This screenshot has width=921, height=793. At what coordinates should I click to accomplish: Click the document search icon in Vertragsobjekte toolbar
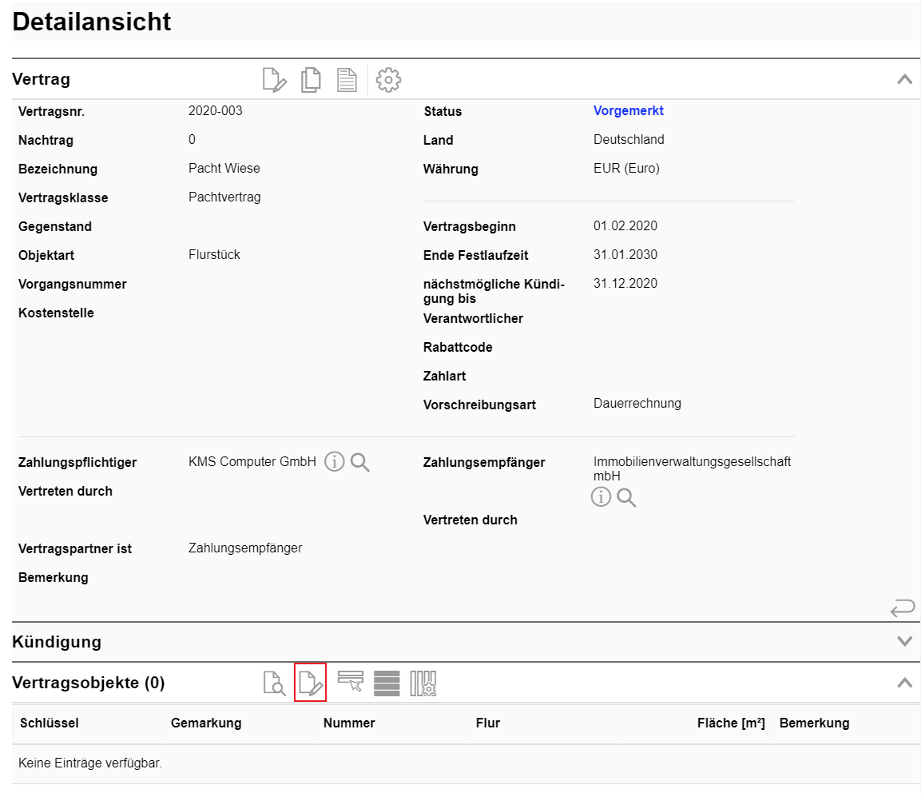[274, 683]
